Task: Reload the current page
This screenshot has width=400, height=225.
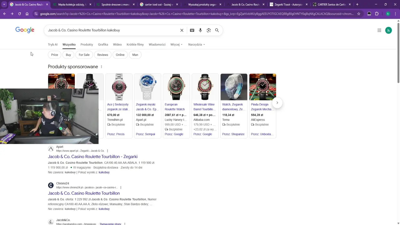Action: (19, 14)
